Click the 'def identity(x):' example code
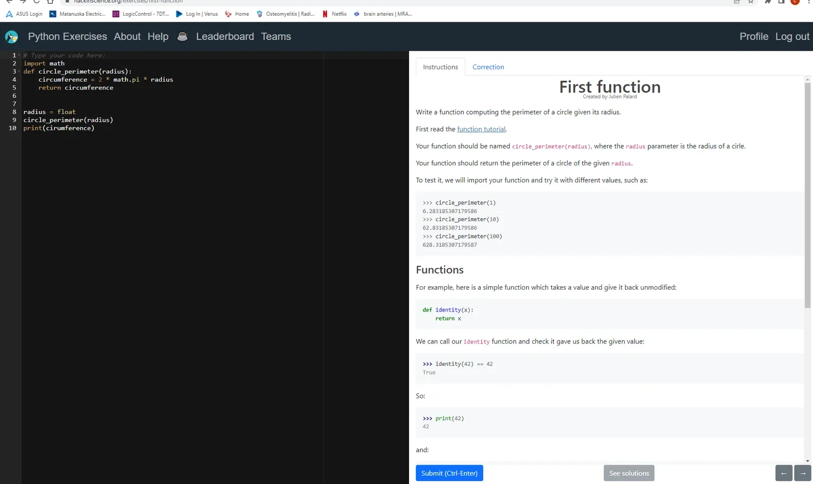The width and height of the screenshot is (813, 484). (448, 310)
